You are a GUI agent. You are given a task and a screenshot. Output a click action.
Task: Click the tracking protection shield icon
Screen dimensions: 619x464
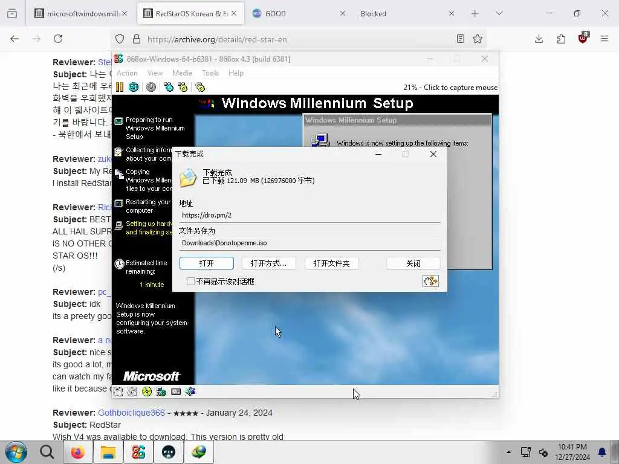(x=120, y=39)
